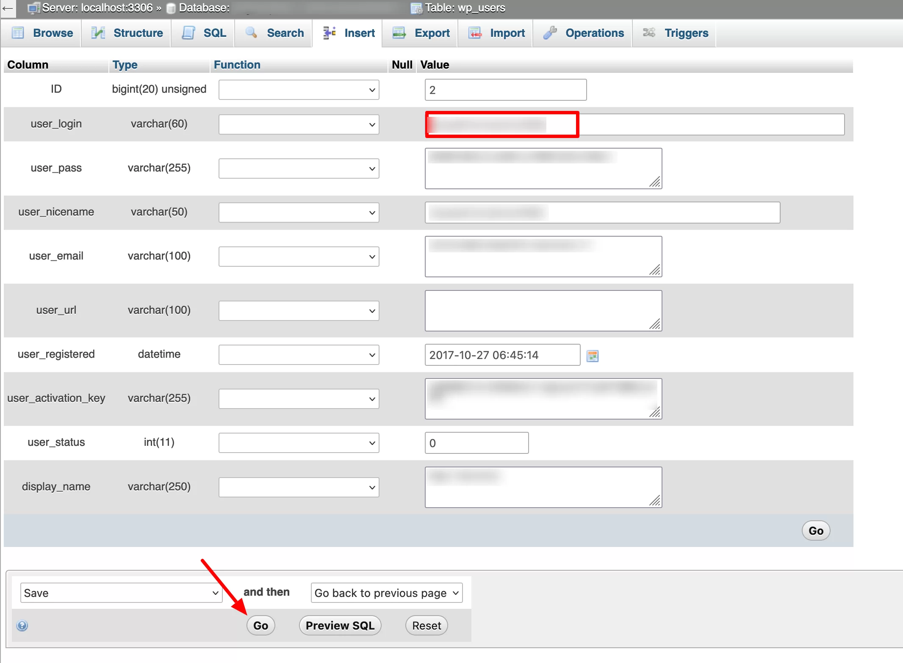The height and width of the screenshot is (663, 903).
Task: Click the Function column header link
Action: click(x=237, y=65)
